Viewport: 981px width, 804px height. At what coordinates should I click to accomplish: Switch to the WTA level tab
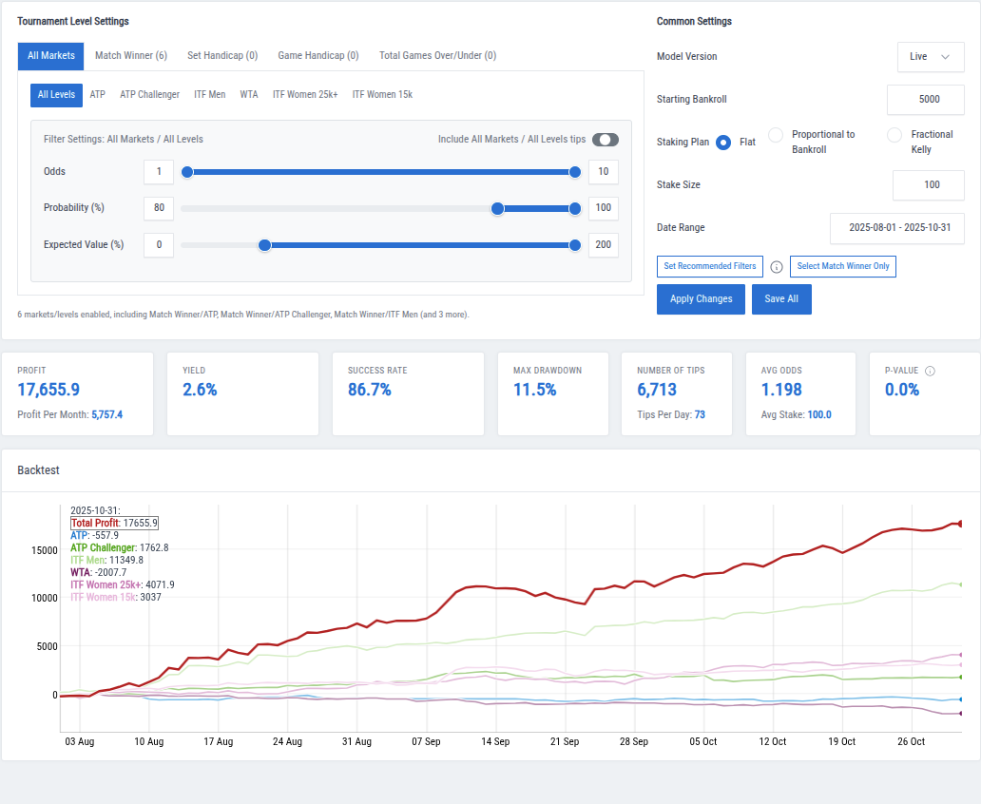tap(248, 94)
